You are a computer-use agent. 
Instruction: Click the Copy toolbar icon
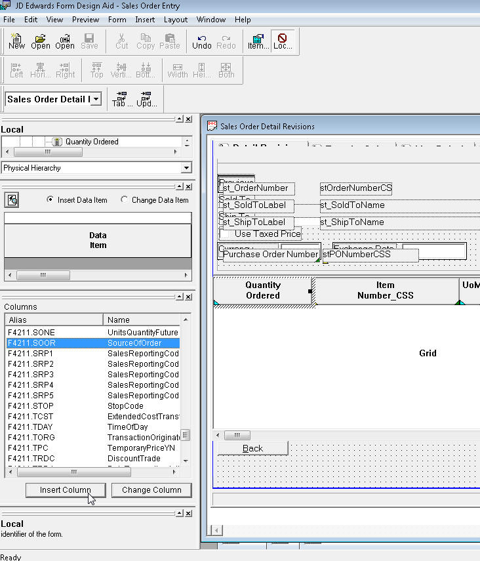146,41
